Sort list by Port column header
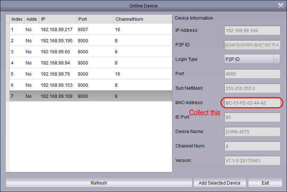287x192 pixels. click(x=94, y=19)
